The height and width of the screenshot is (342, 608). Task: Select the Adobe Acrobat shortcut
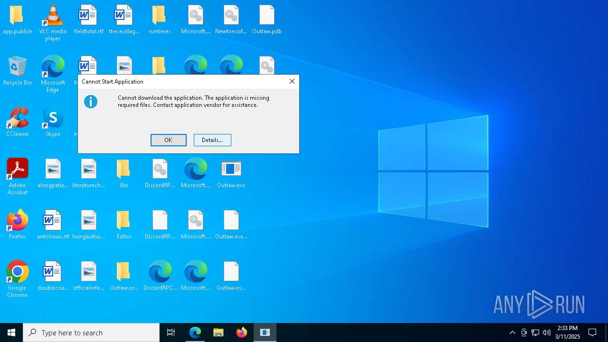pos(18,176)
